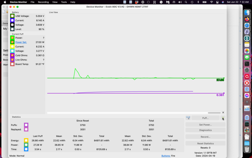Open the blue folder in the dock

(247, 143)
